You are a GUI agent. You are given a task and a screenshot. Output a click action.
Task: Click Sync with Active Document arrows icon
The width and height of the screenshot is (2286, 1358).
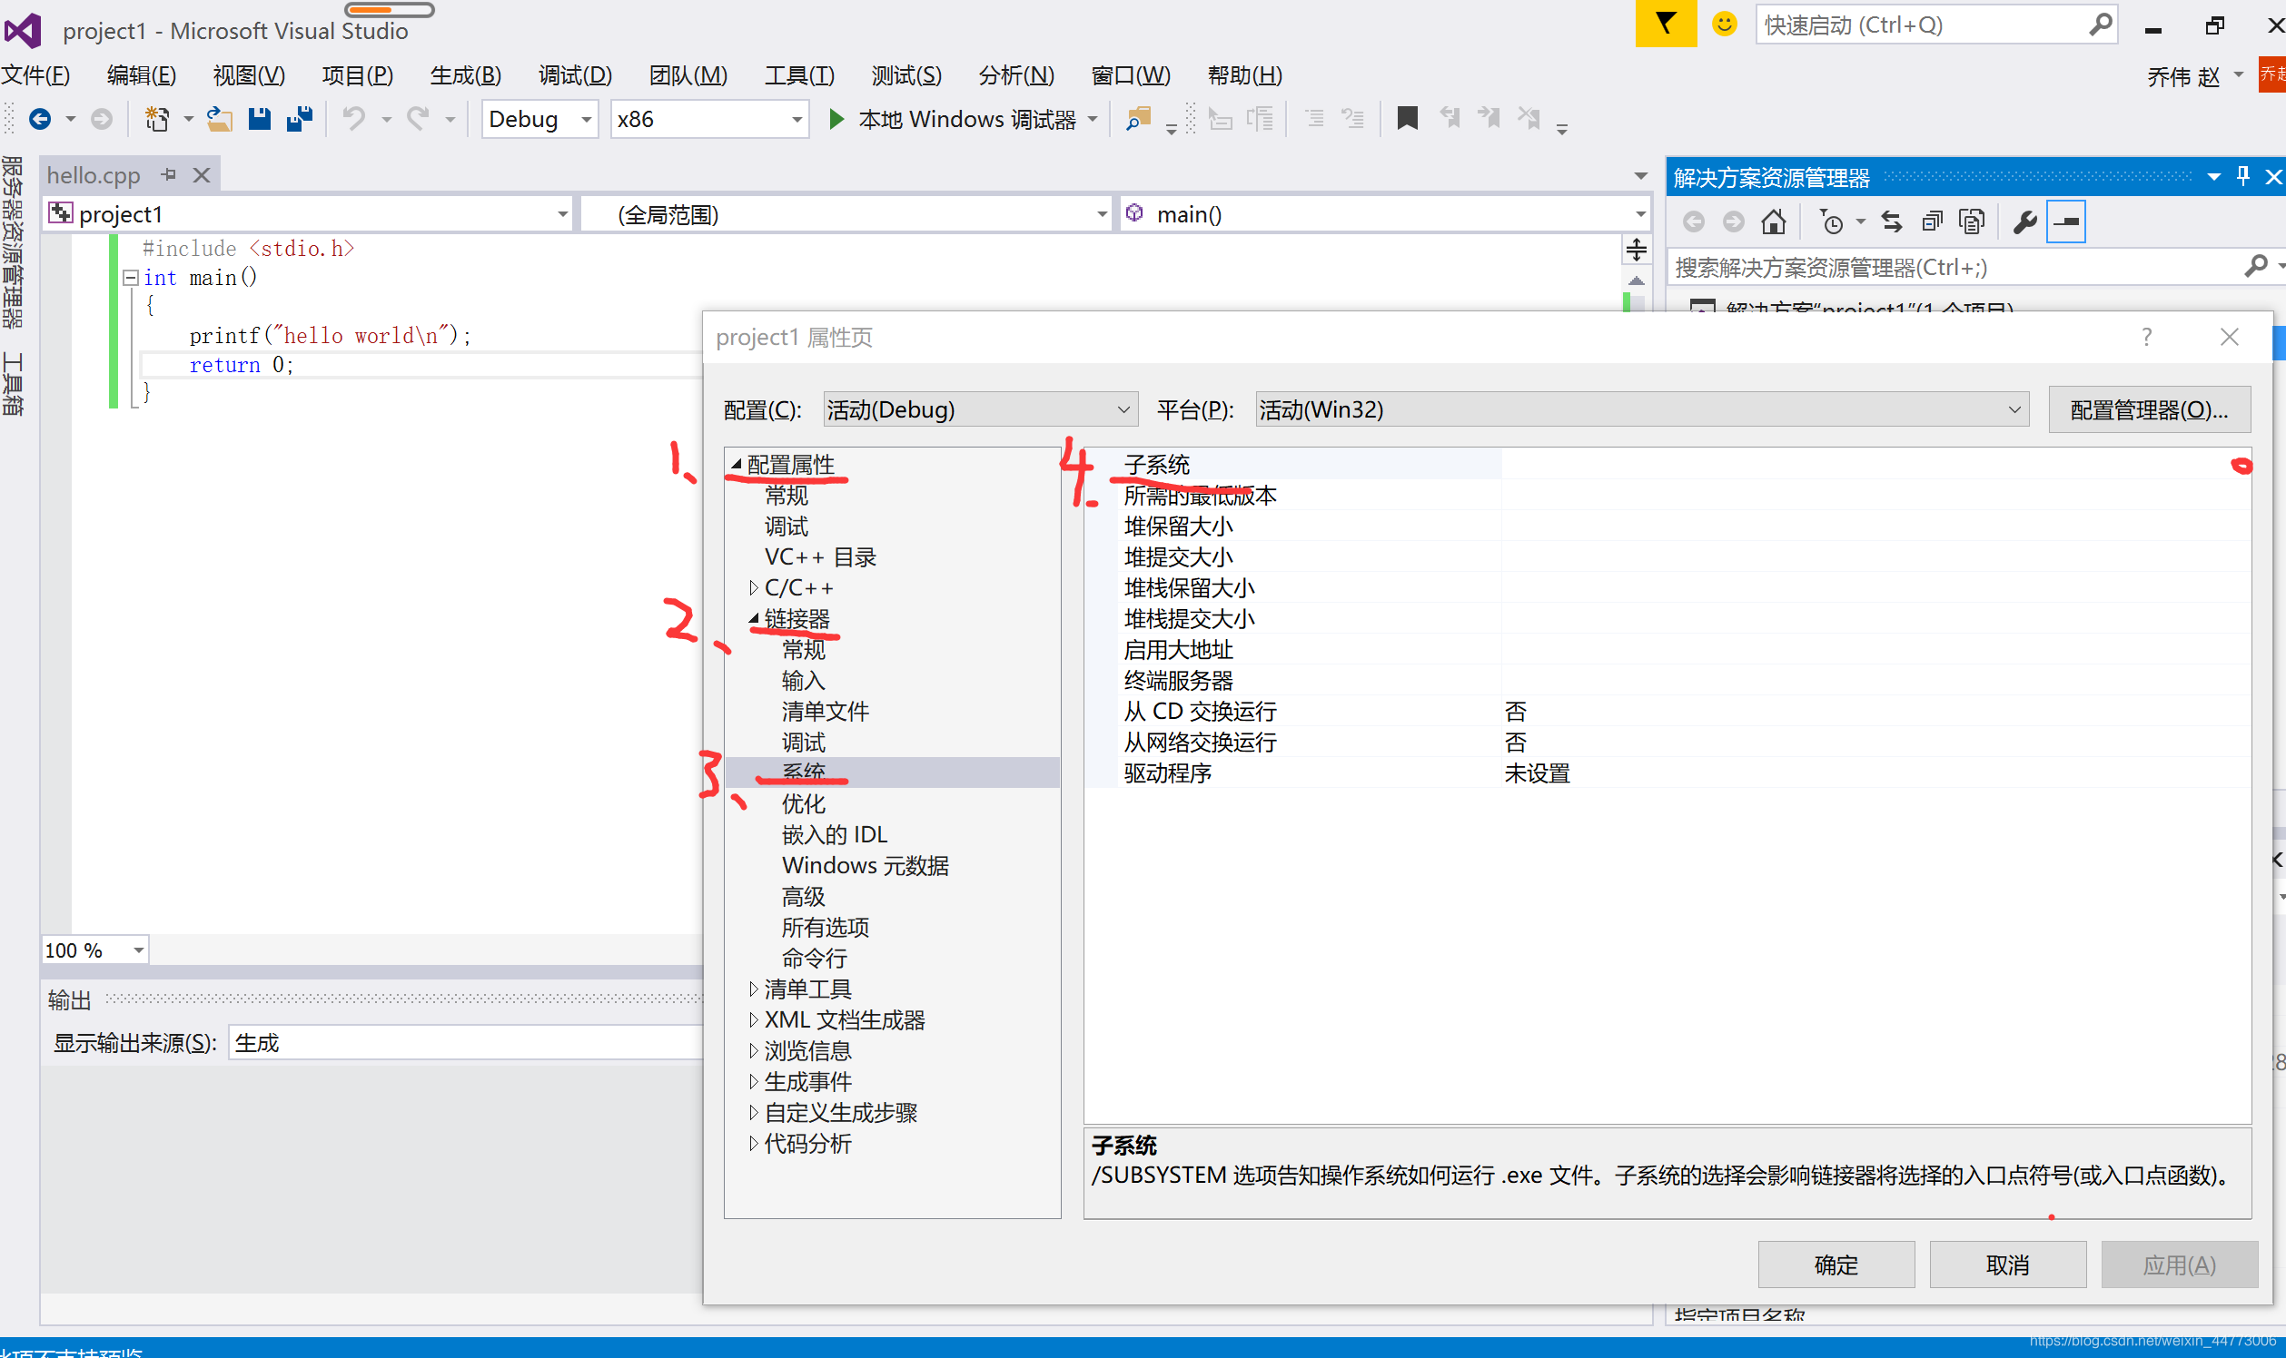pyautogui.click(x=1892, y=221)
